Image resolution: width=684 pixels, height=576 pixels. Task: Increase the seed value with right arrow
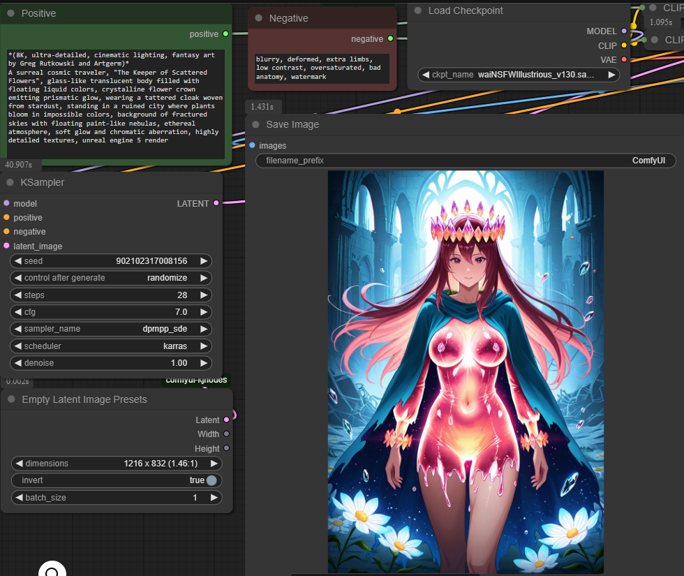[204, 261]
